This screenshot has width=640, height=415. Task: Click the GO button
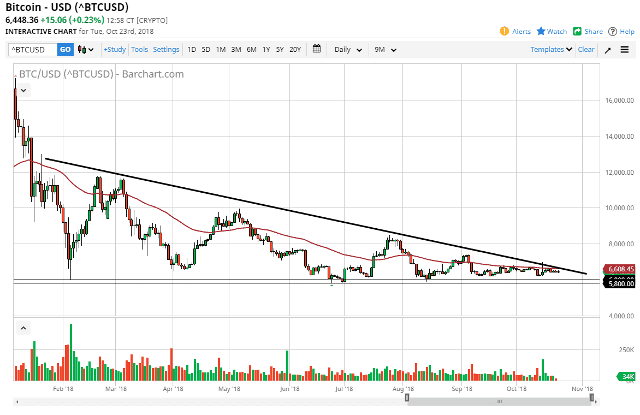[x=65, y=49]
